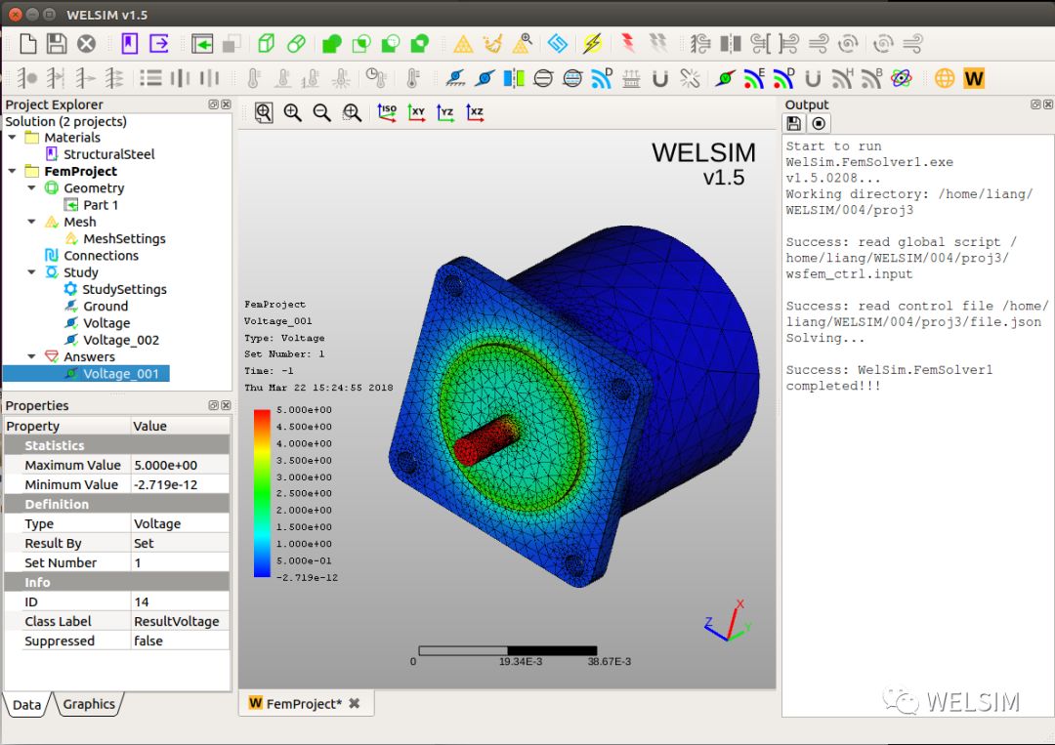The height and width of the screenshot is (745, 1055).
Task: Run the solver with the yellow lightning bolt icon
Action: coord(592,44)
